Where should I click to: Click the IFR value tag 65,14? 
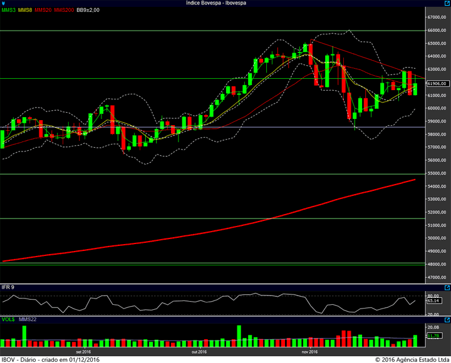point(433,300)
